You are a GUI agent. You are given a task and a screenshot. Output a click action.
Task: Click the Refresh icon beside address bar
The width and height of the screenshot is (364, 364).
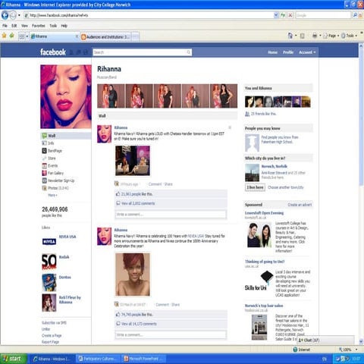[x=283, y=15]
